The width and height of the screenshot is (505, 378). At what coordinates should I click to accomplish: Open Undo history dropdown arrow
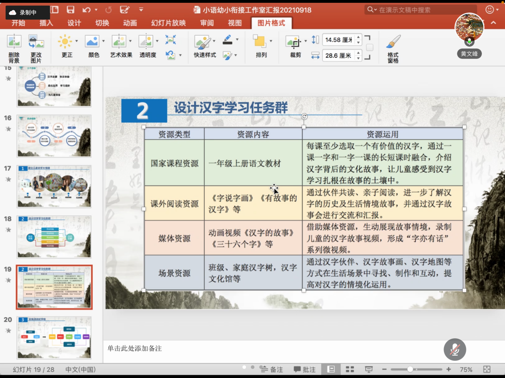(96, 10)
